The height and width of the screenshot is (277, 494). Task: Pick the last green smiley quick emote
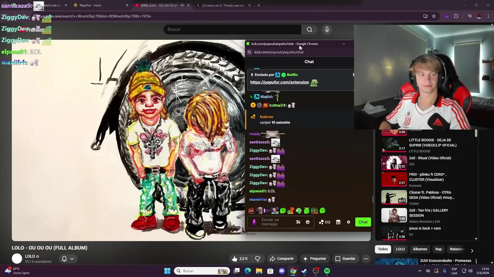coord(322,211)
